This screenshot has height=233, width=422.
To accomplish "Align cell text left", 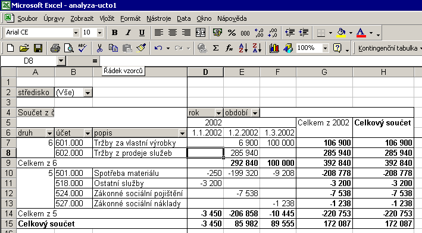I will tap(158, 33).
